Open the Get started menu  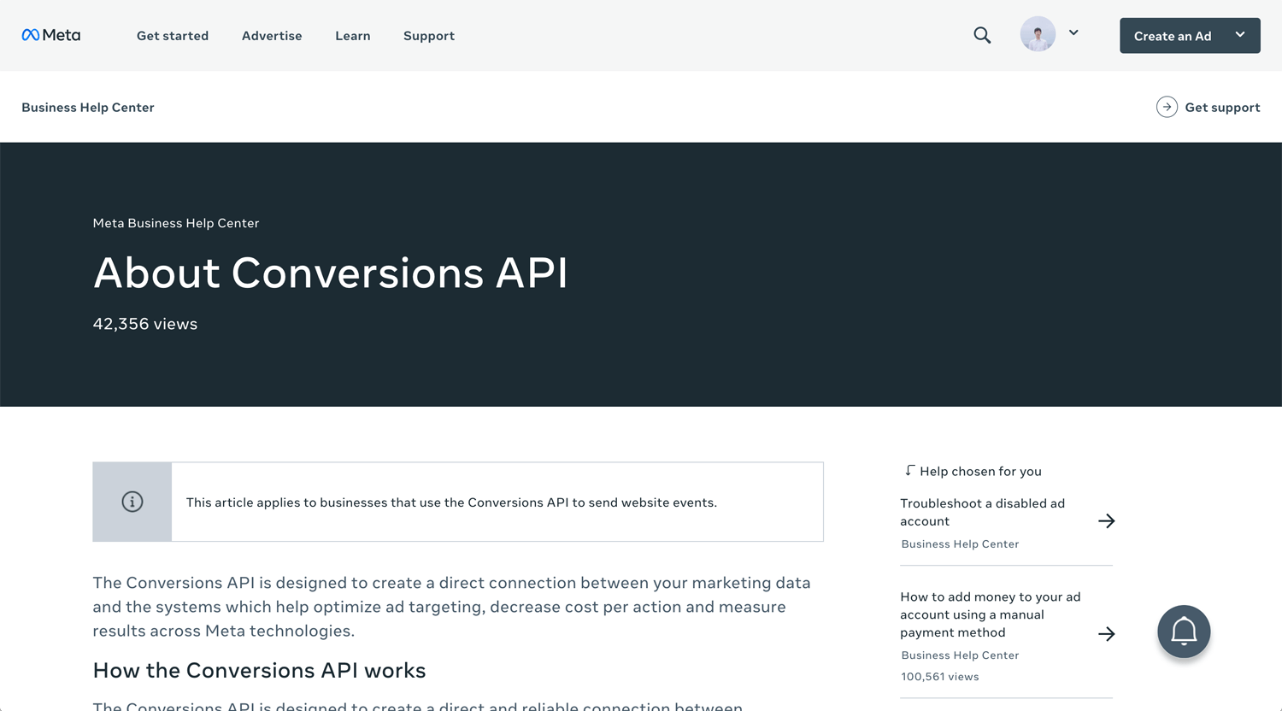(173, 36)
